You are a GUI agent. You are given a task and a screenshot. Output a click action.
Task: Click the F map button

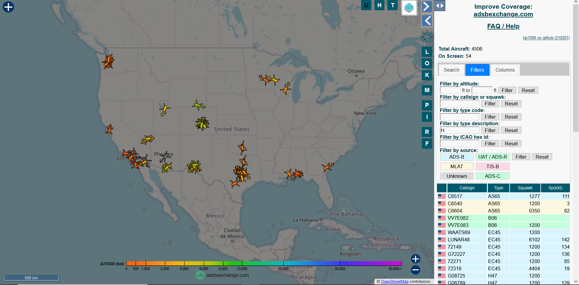(x=427, y=144)
